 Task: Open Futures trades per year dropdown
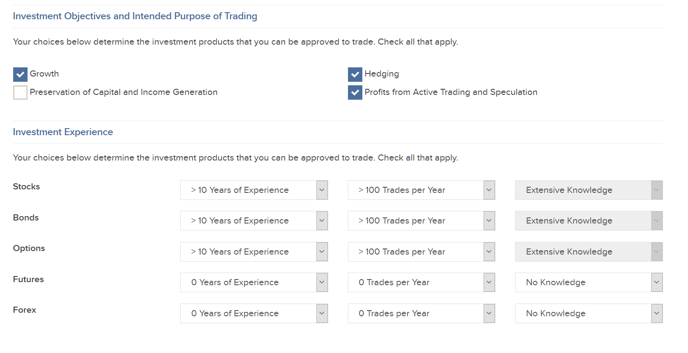(x=421, y=283)
